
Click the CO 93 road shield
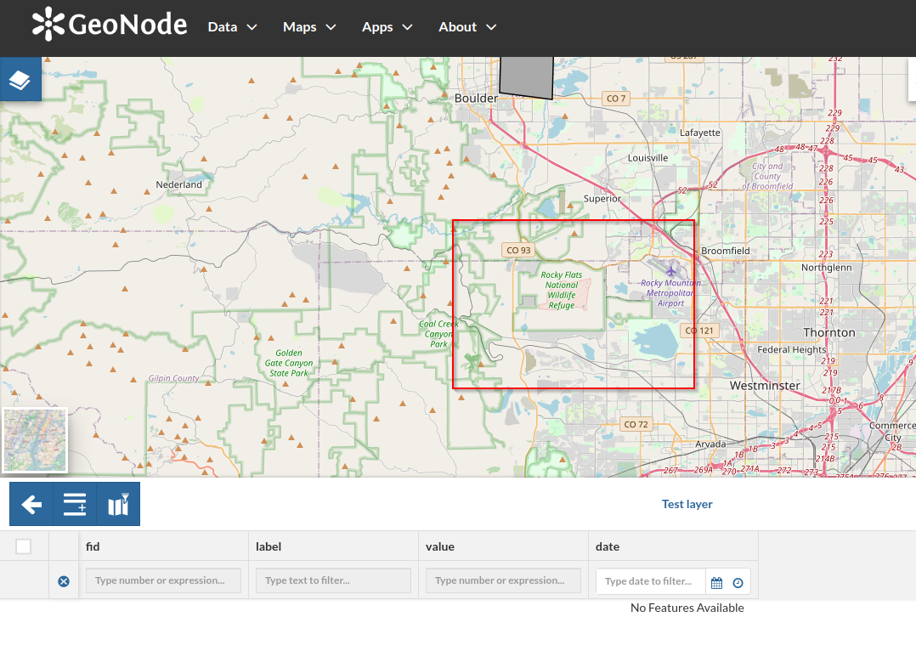click(x=518, y=250)
